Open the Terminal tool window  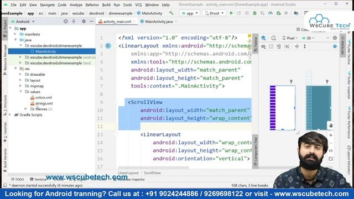pos(38,179)
